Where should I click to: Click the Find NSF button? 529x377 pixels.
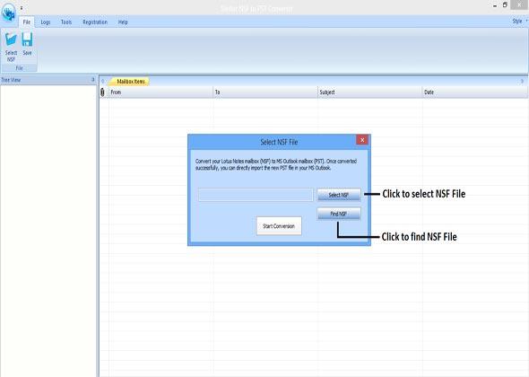[x=339, y=214]
